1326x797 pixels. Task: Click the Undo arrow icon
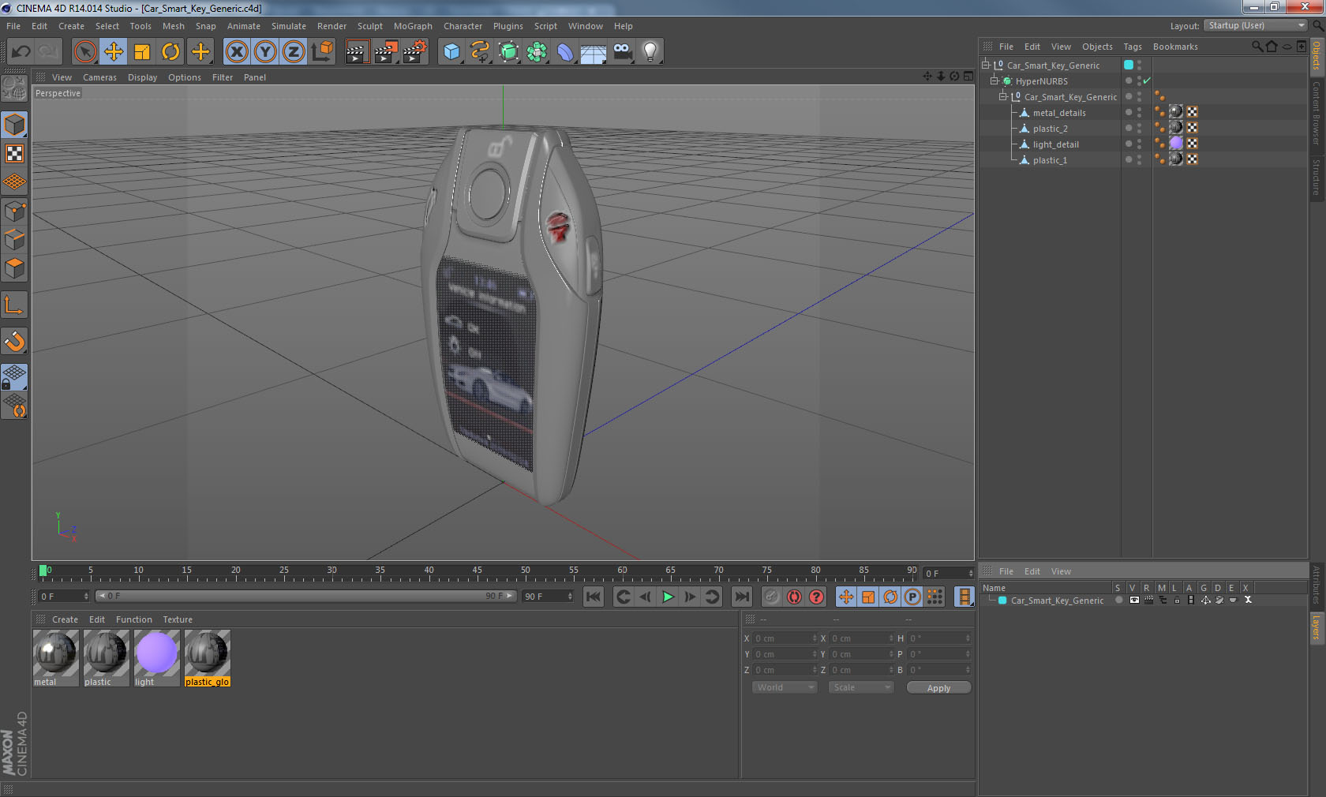[x=21, y=52]
